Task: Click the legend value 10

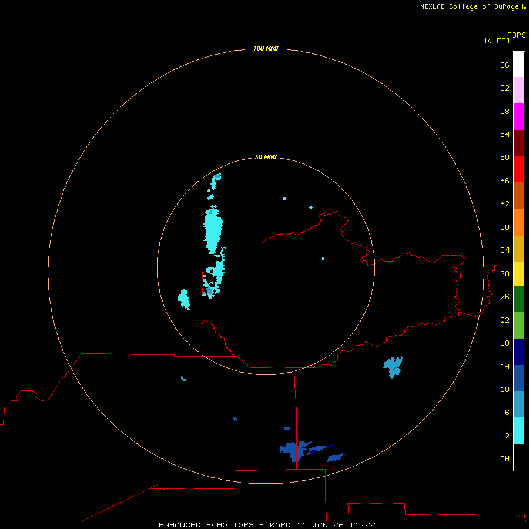Action: [x=505, y=389]
